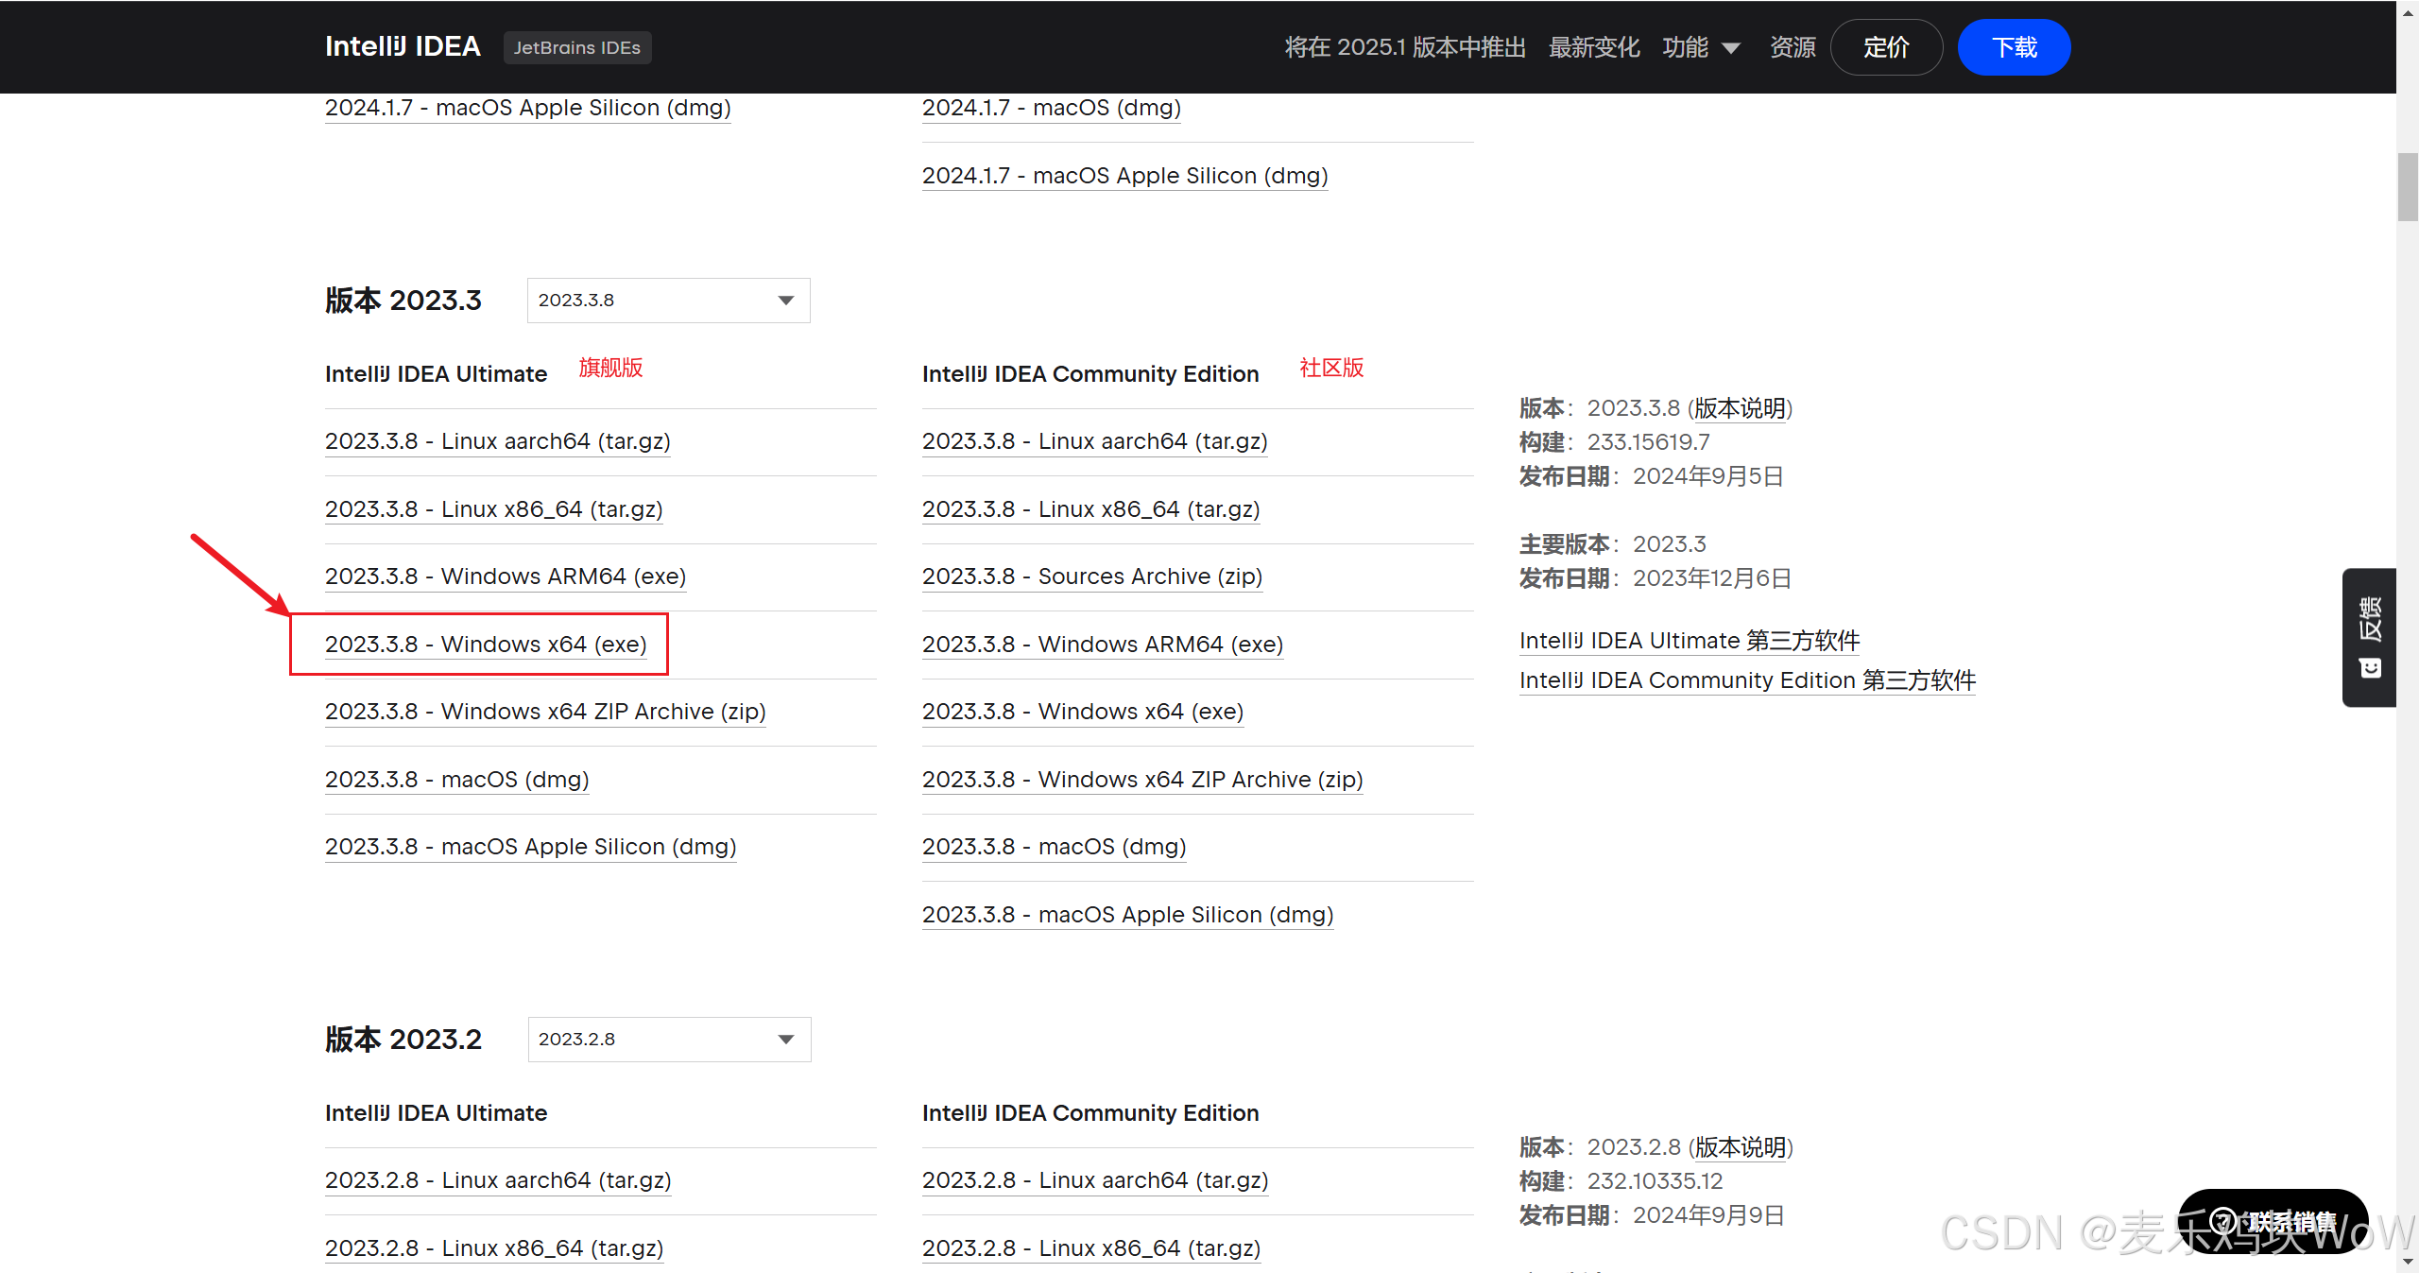The height and width of the screenshot is (1273, 2419).
Task: Open the 资源 menu item
Action: [1793, 47]
